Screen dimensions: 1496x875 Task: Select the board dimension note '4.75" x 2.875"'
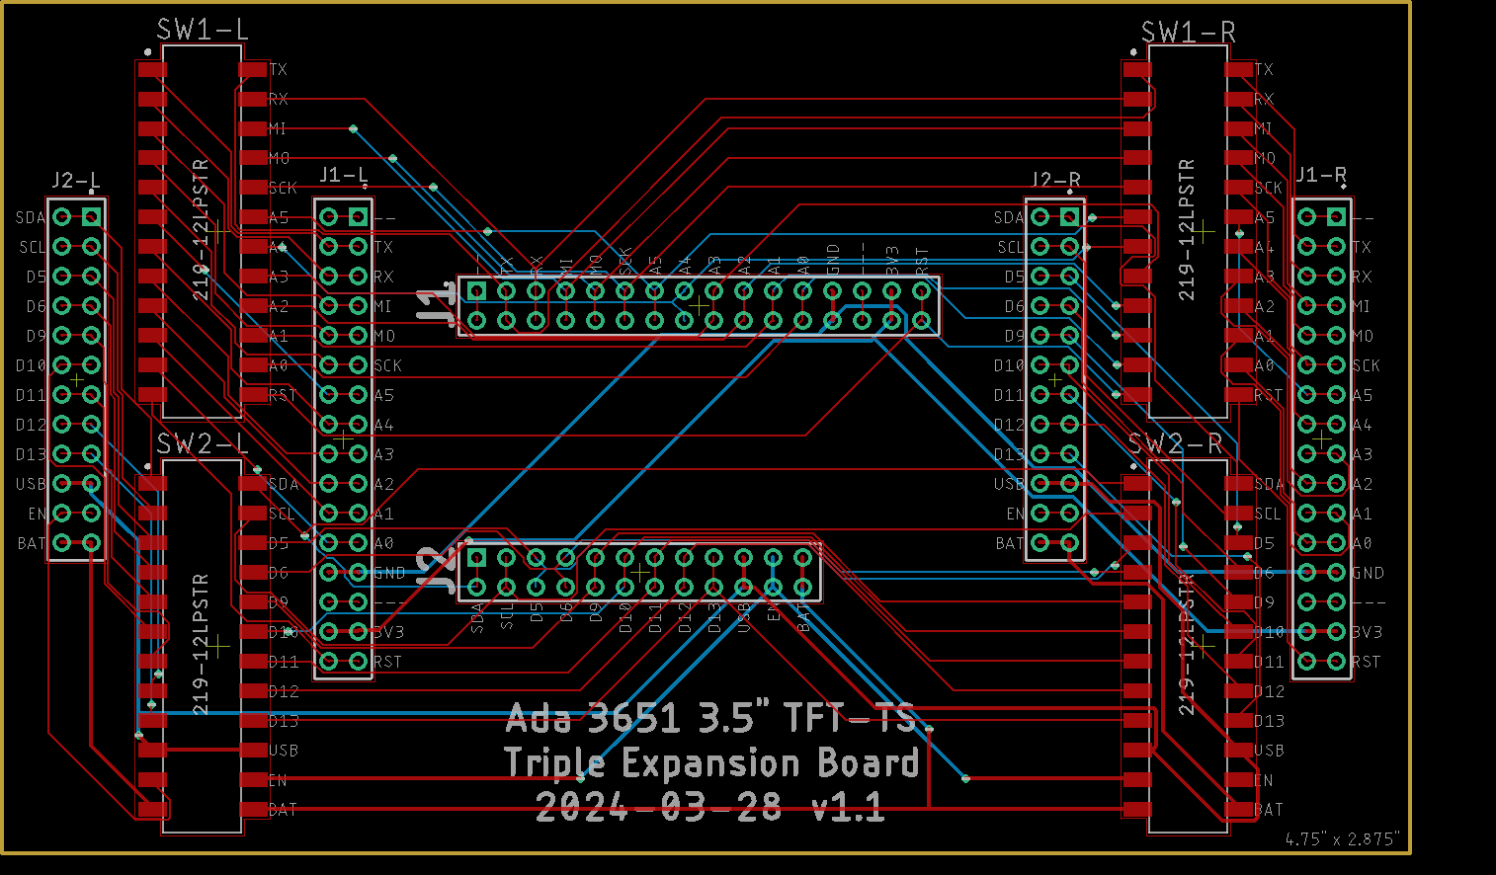click(1343, 839)
